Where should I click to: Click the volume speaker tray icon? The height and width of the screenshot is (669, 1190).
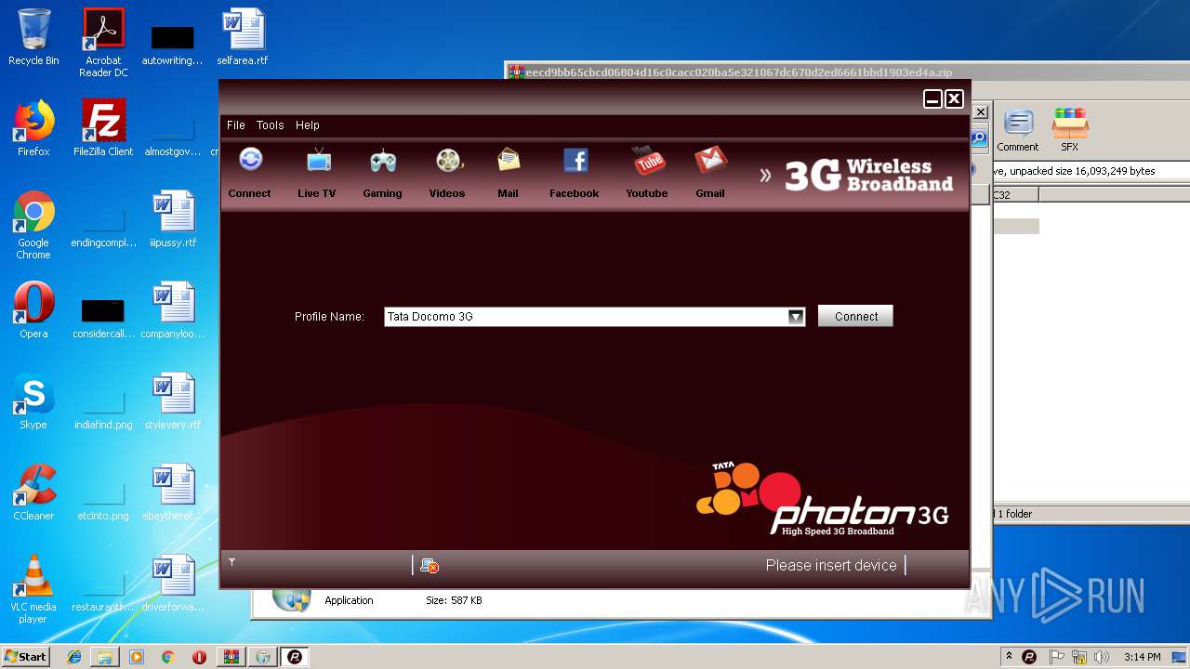1102,657
